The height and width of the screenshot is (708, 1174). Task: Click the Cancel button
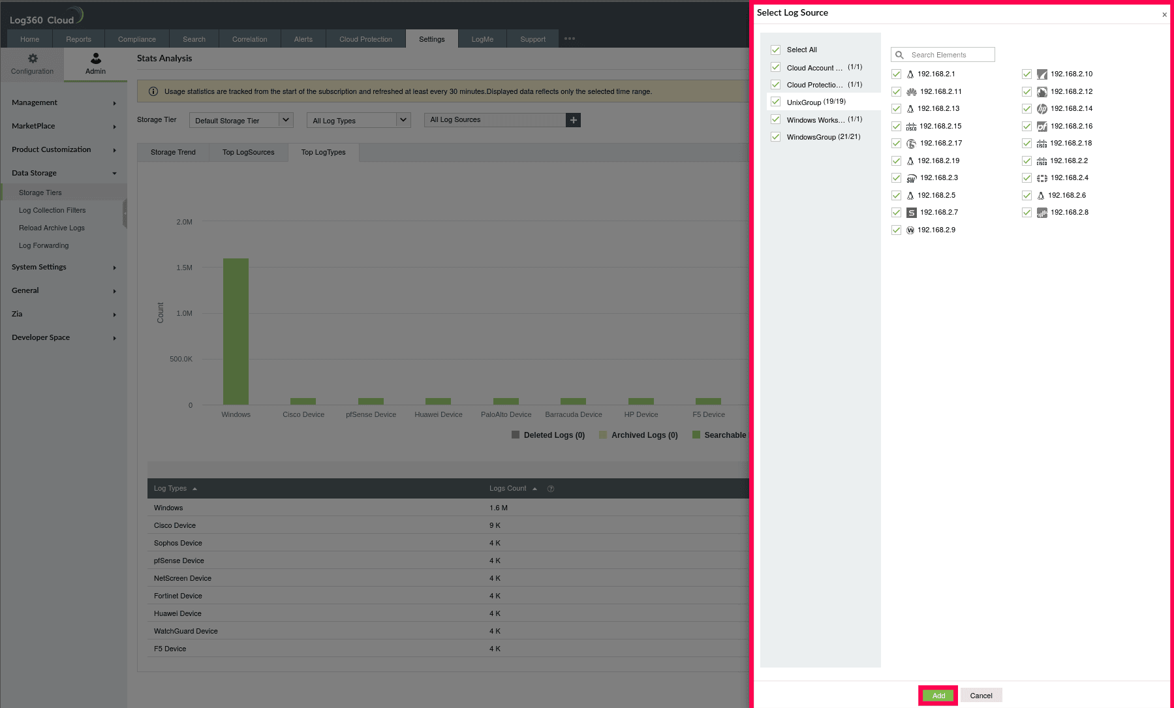tap(981, 696)
